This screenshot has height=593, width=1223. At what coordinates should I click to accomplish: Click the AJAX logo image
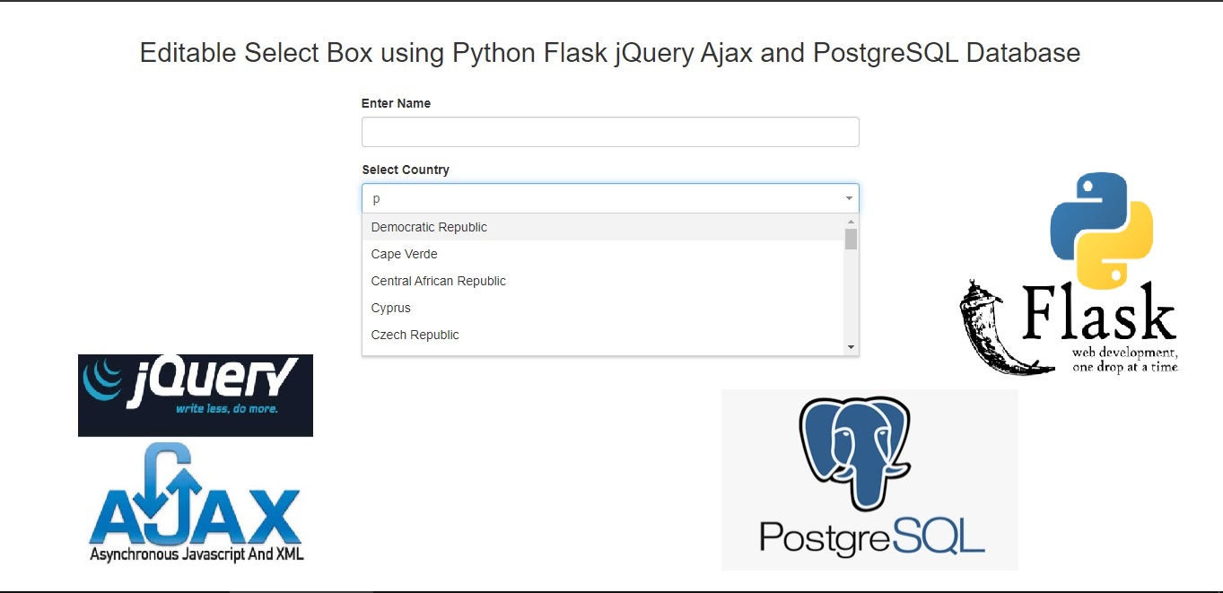pos(195,500)
